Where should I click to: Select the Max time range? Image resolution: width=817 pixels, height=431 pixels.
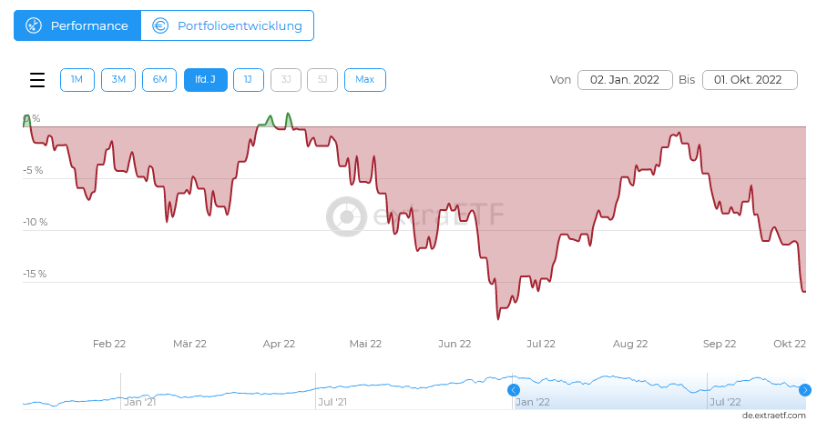(364, 80)
